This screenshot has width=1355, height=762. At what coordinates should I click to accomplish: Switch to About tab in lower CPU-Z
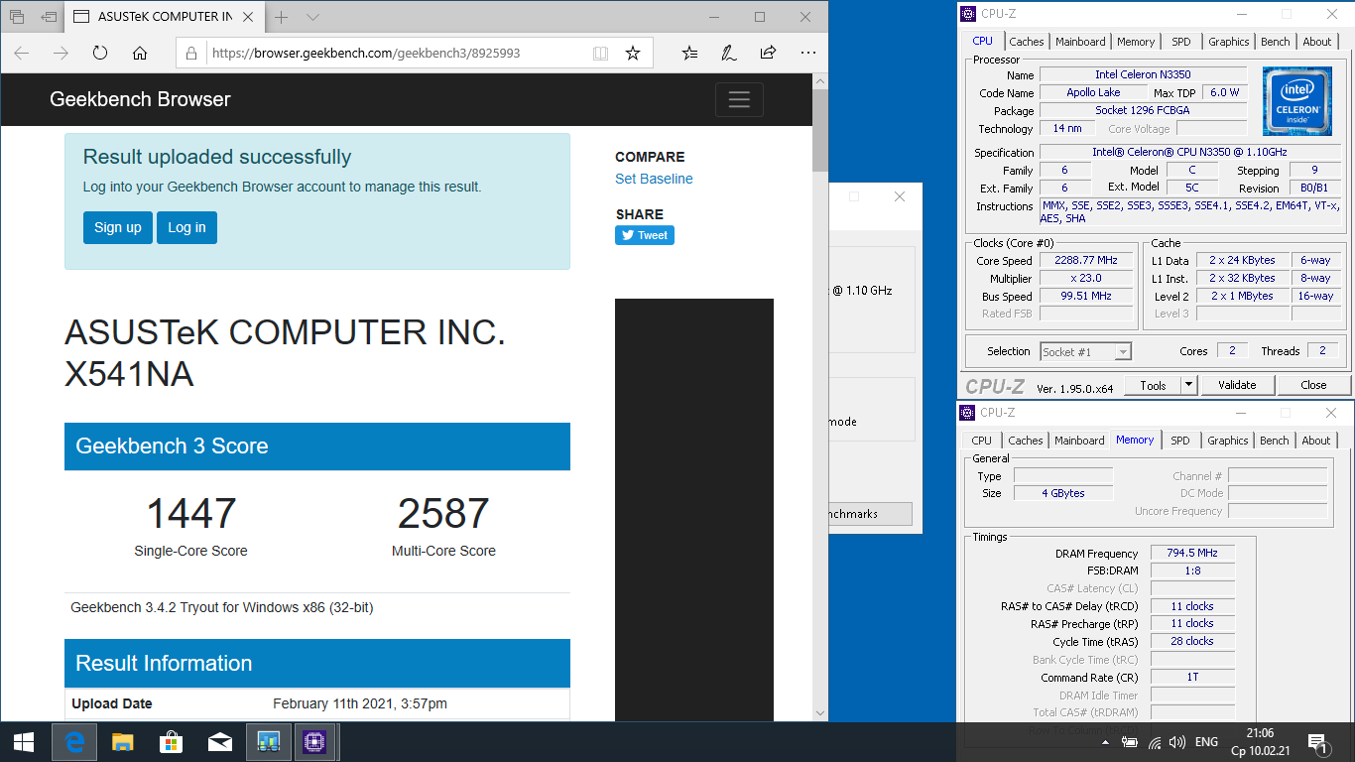tap(1316, 441)
